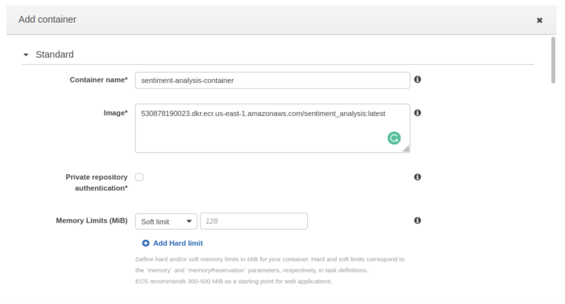Show info for Container name field
This screenshot has height=304, width=565.
(x=417, y=79)
